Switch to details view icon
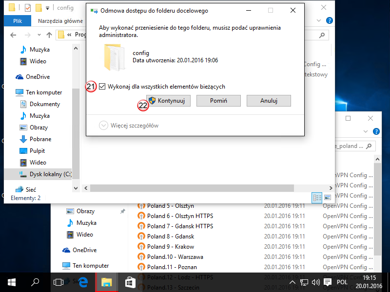 tap(317, 198)
